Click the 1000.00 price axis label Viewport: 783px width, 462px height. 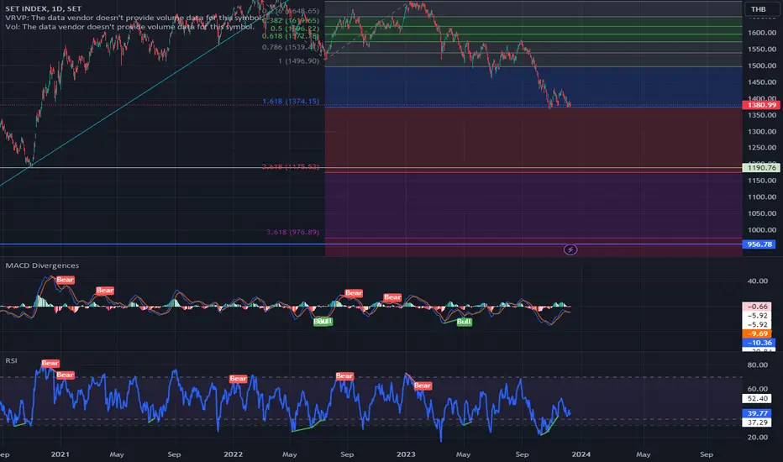[x=762, y=230]
